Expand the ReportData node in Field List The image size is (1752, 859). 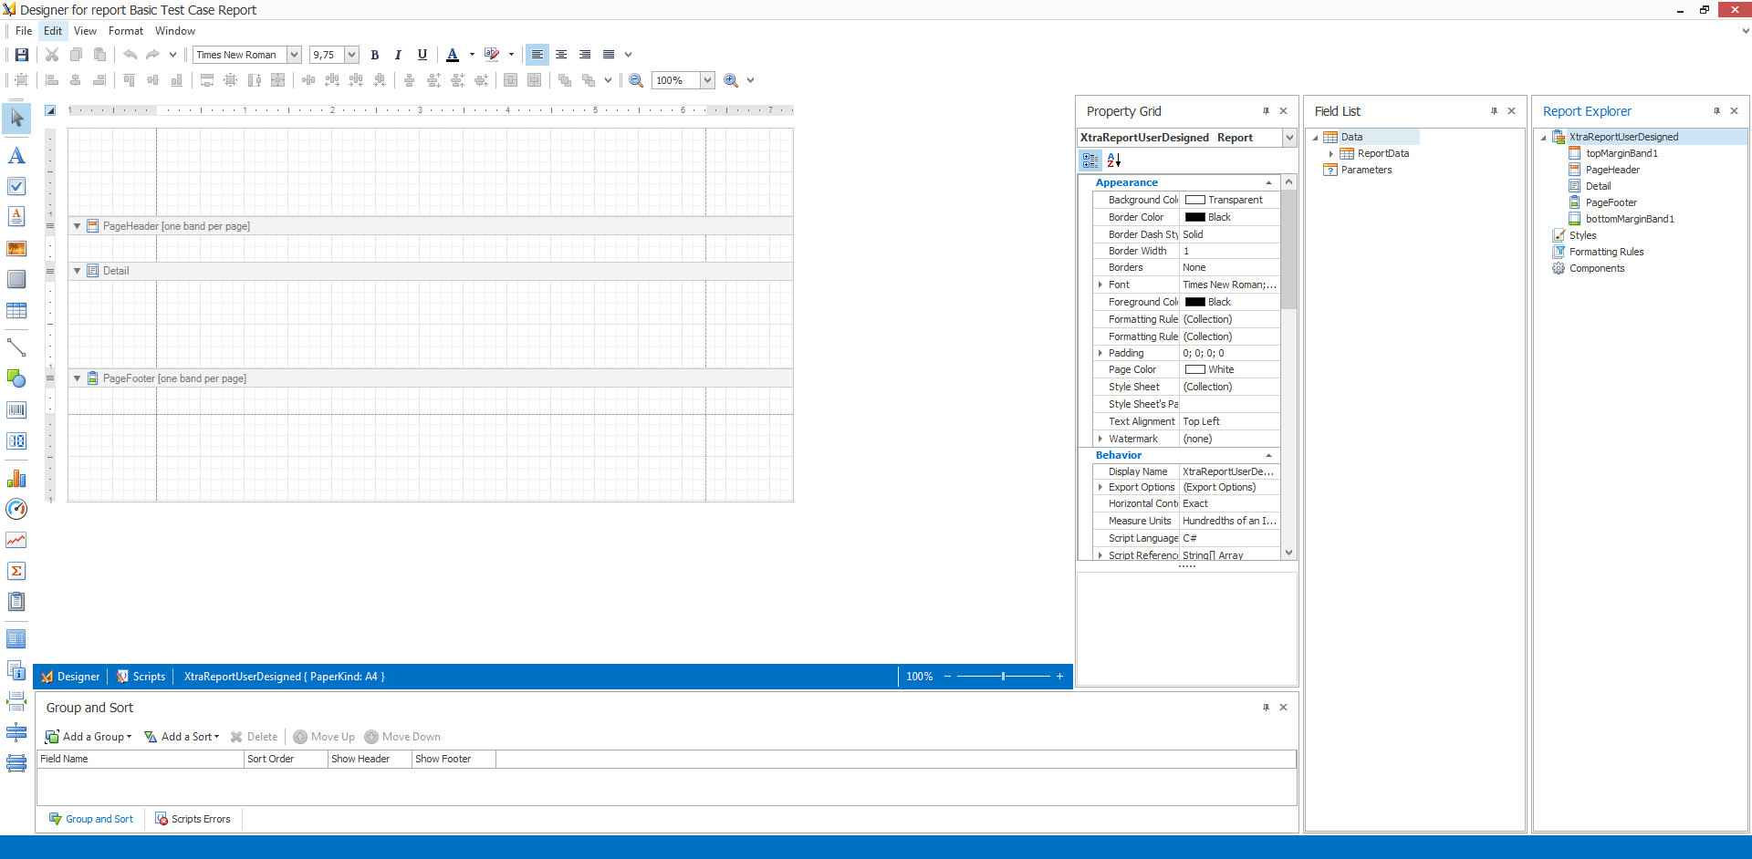[1331, 154]
